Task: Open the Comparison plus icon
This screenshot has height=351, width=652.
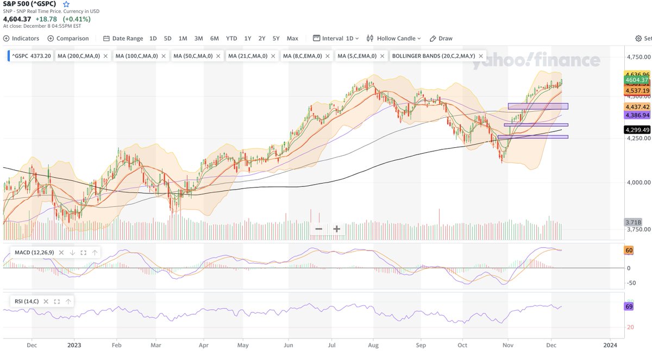Action: [x=51, y=39]
